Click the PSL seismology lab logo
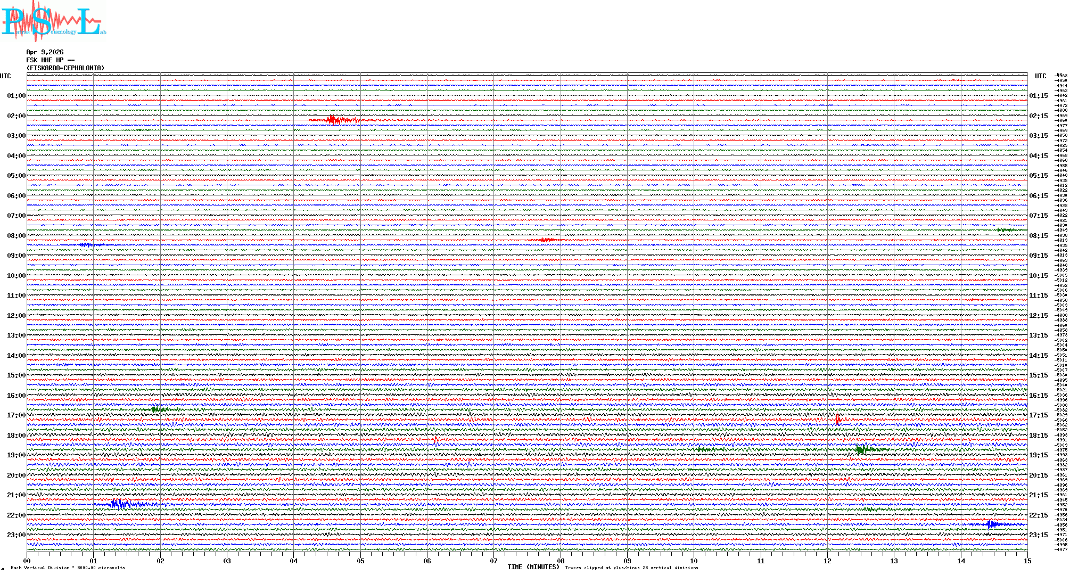Viewport: 1070px width, 575px height. [52, 20]
